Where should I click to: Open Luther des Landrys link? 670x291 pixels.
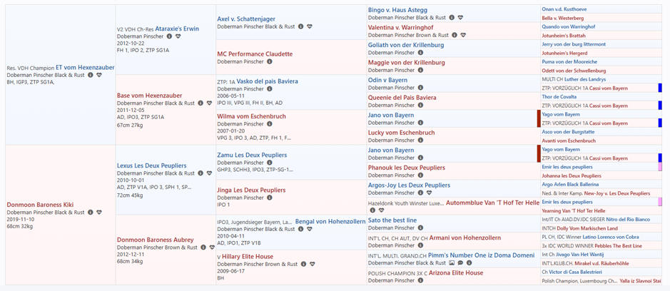pyautogui.click(x=585, y=79)
